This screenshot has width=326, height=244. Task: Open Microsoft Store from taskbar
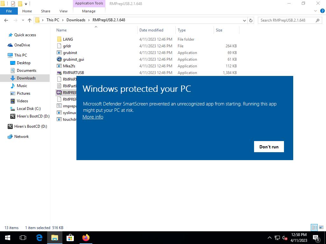click(70, 238)
